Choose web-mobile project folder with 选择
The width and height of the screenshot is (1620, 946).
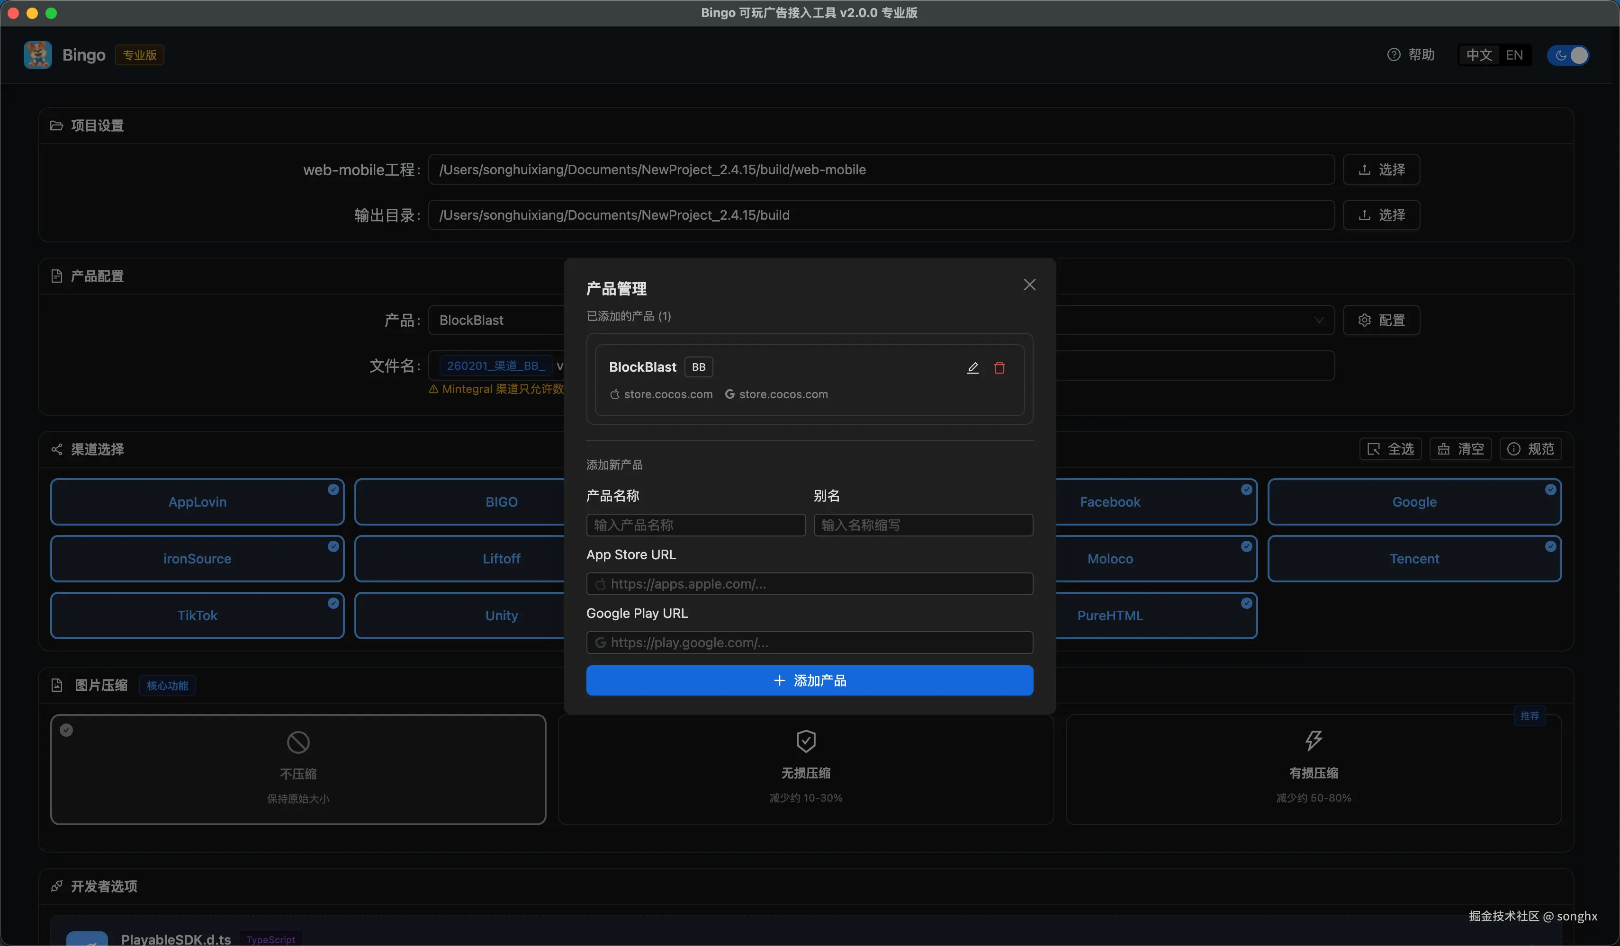(1381, 170)
